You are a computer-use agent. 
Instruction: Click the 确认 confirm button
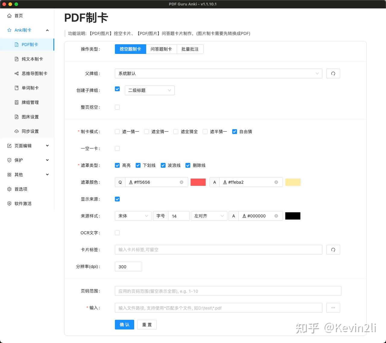[125, 325]
